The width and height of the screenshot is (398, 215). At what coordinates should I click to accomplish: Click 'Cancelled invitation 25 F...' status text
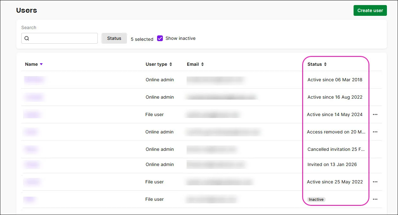[336, 149]
